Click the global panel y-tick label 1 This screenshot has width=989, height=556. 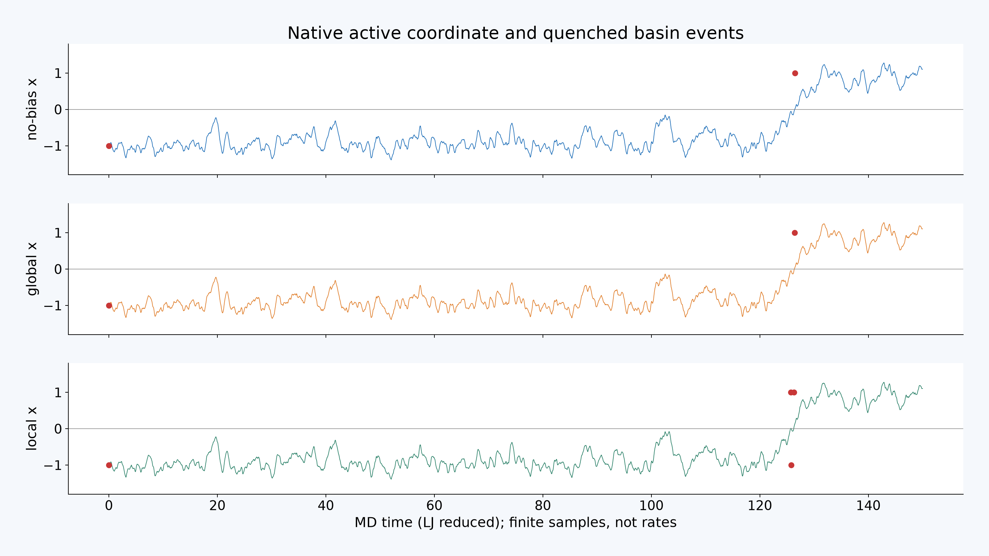point(58,233)
